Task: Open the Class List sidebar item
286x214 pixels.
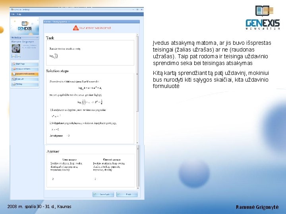Action: click(x=25, y=79)
